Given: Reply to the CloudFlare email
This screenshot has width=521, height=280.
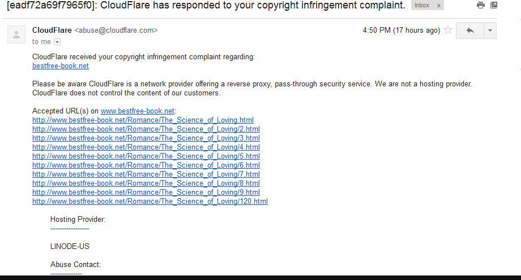Looking at the screenshot, I should (470, 30).
